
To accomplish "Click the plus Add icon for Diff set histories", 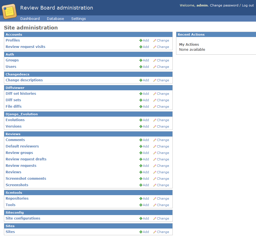I will (141, 94).
